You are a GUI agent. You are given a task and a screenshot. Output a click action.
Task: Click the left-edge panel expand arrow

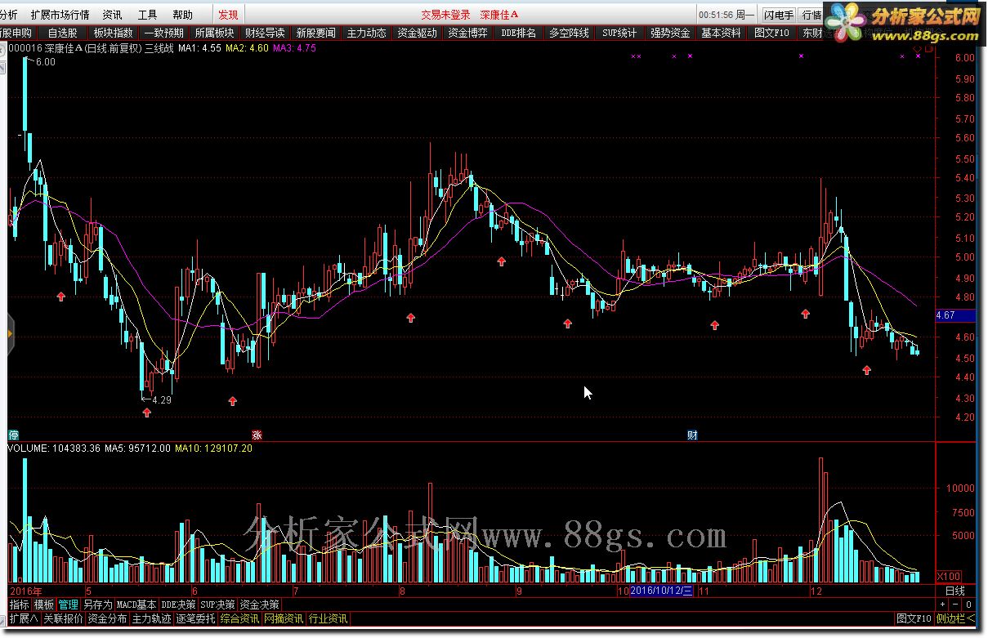click(x=11, y=332)
